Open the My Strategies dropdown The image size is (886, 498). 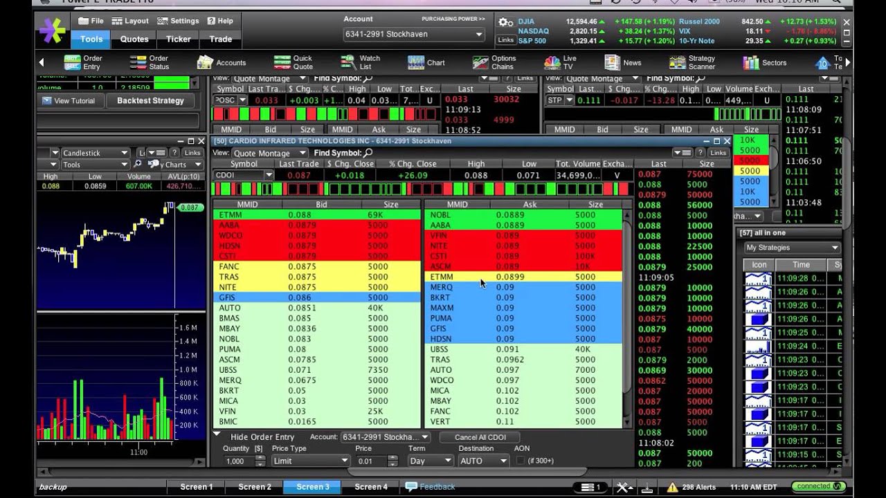click(x=792, y=248)
